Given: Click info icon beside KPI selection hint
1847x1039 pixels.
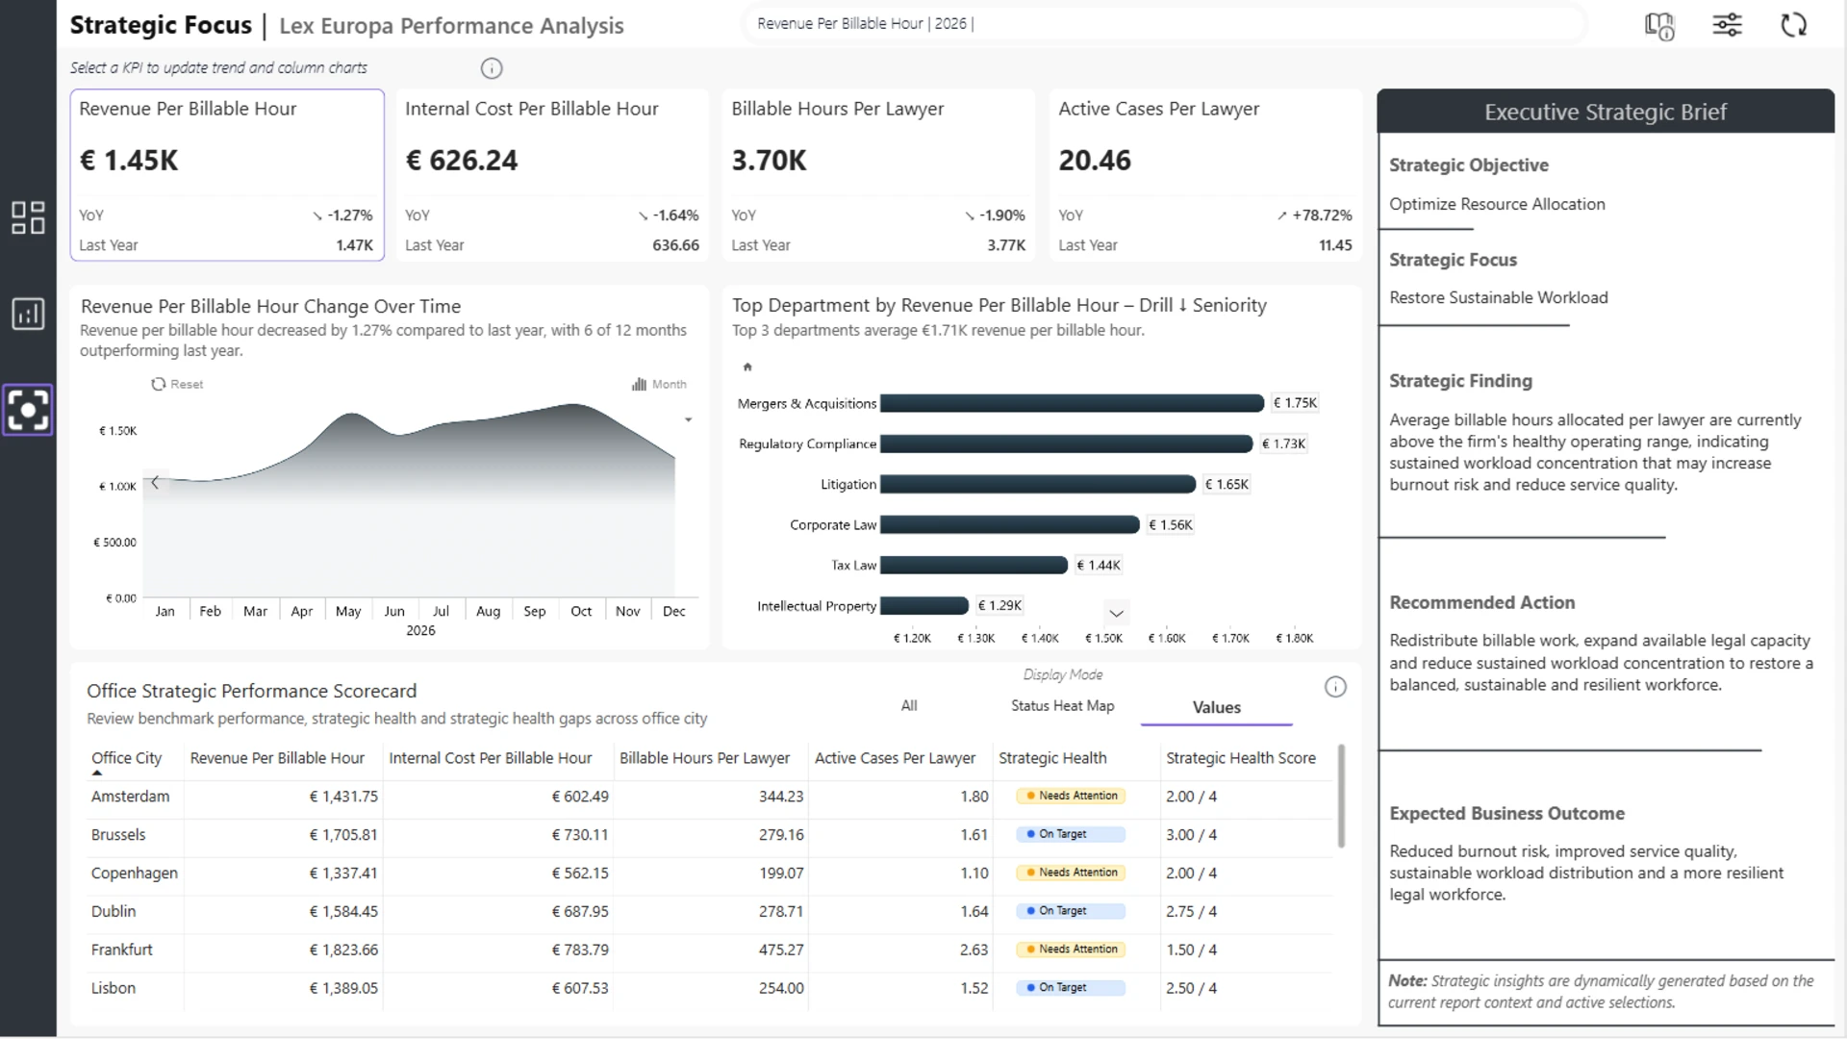Looking at the screenshot, I should click(x=492, y=68).
